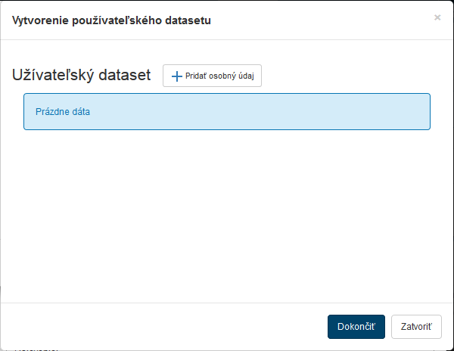Confirm dataset creation with the dark blue button

(x=356, y=327)
